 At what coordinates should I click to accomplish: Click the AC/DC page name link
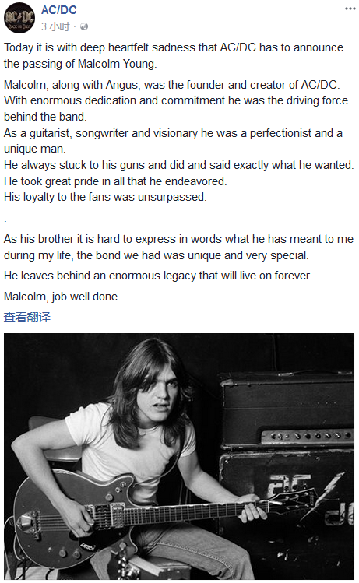click(x=58, y=10)
